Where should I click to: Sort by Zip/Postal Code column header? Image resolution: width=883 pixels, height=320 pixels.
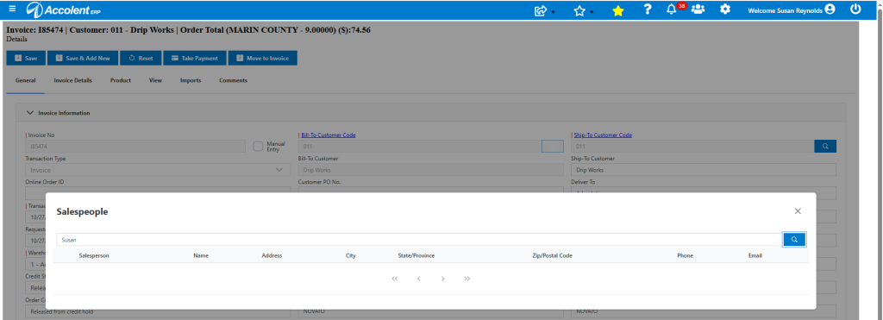553,256
